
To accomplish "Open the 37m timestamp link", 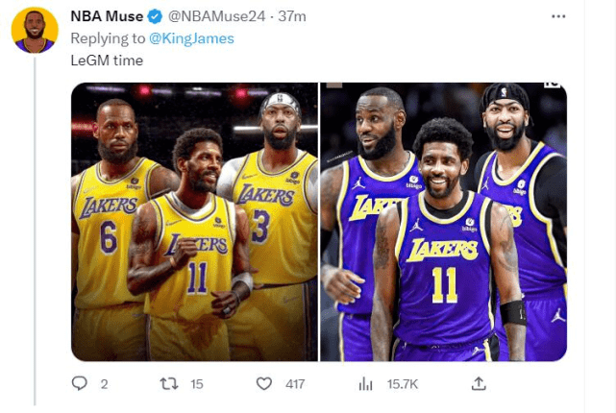I will click(292, 16).
